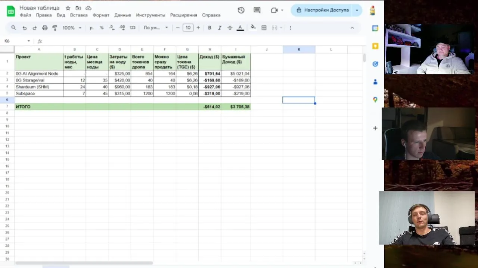The height and width of the screenshot is (268, 478).
Task: Toggle italic formatting
Action: (x=220, y=28)
